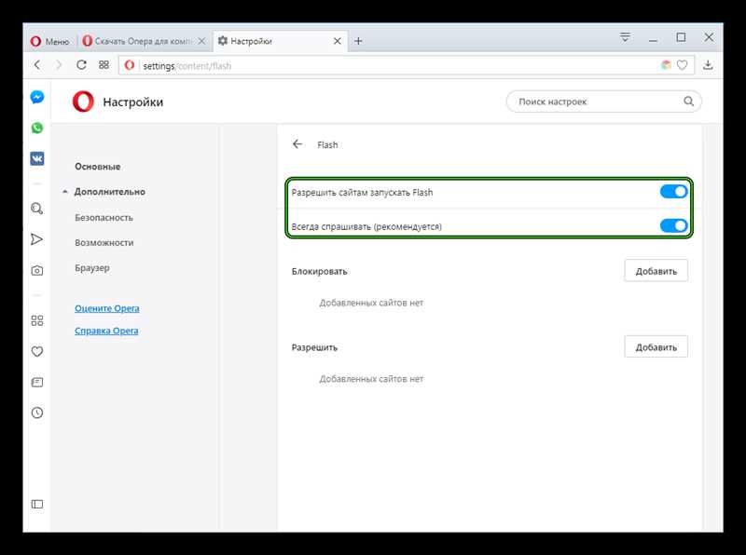This screenshot has height=555, width=746.
Task: Open the Opera Меню button
Action: point(50,41)
